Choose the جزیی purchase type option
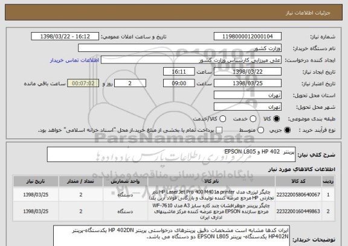Screen dimensions: 348x246 (287, 131)
